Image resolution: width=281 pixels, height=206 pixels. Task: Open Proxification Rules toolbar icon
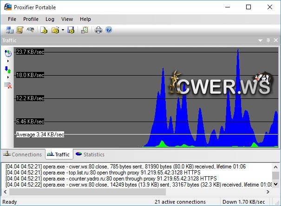[20, 30]
